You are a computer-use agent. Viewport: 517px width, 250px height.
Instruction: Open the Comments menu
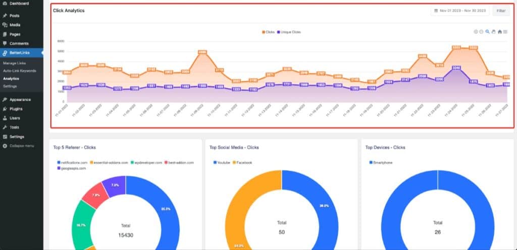point(19,43)
